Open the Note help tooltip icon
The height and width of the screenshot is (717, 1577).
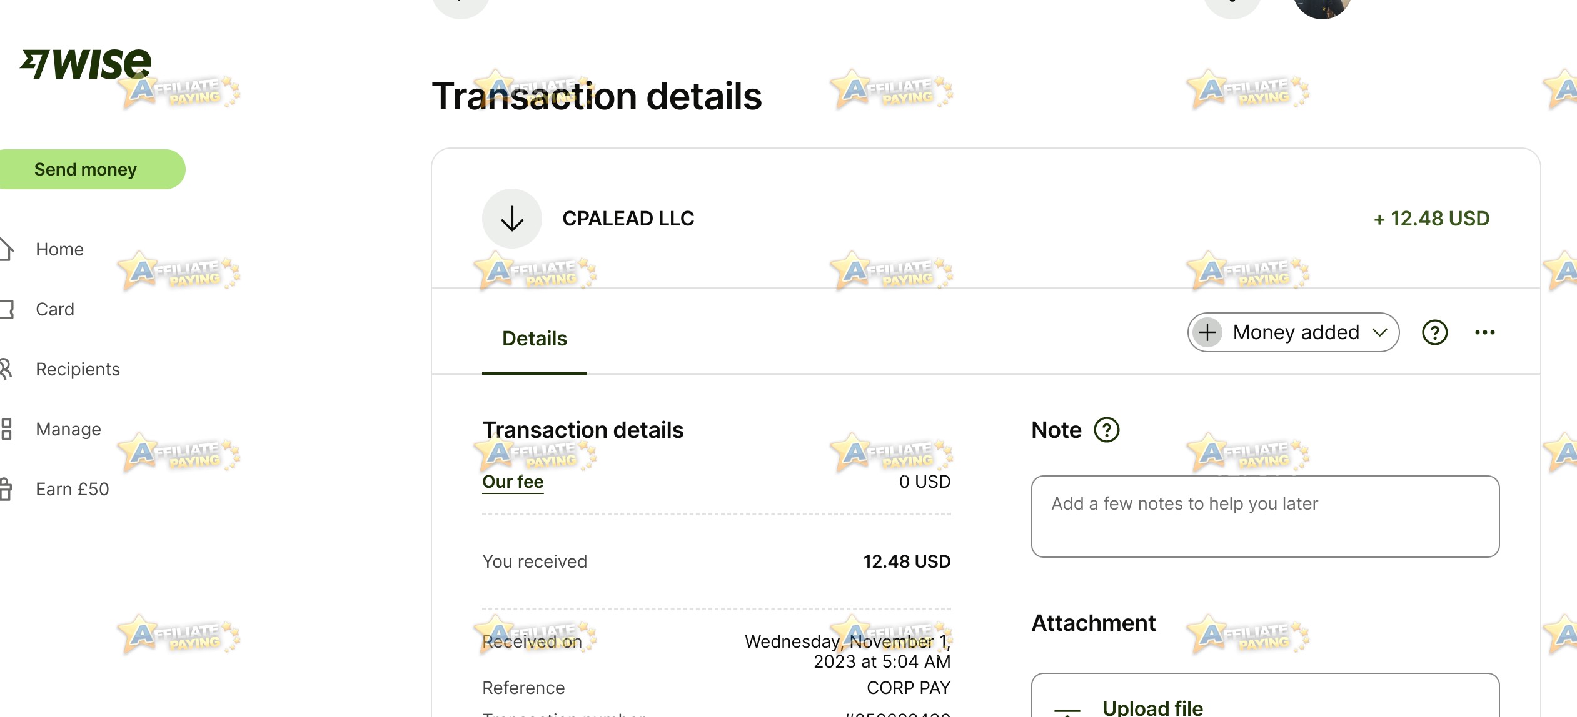point(1105,430)
